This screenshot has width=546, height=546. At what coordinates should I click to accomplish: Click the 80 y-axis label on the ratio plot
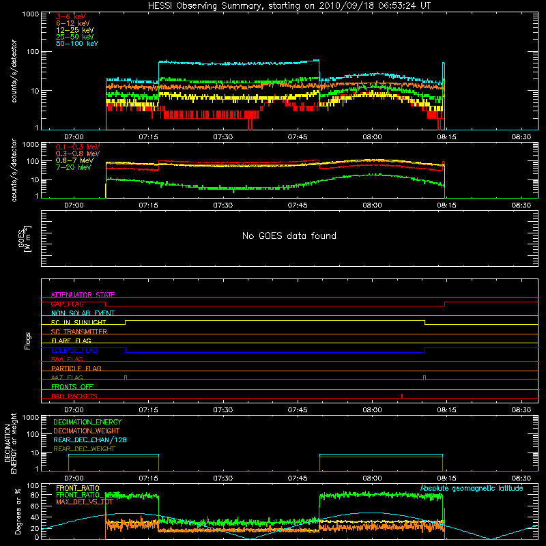coord(35,495)
